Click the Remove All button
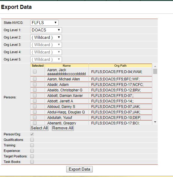Screen dimensions: 173x177 (x=63, y=128)
